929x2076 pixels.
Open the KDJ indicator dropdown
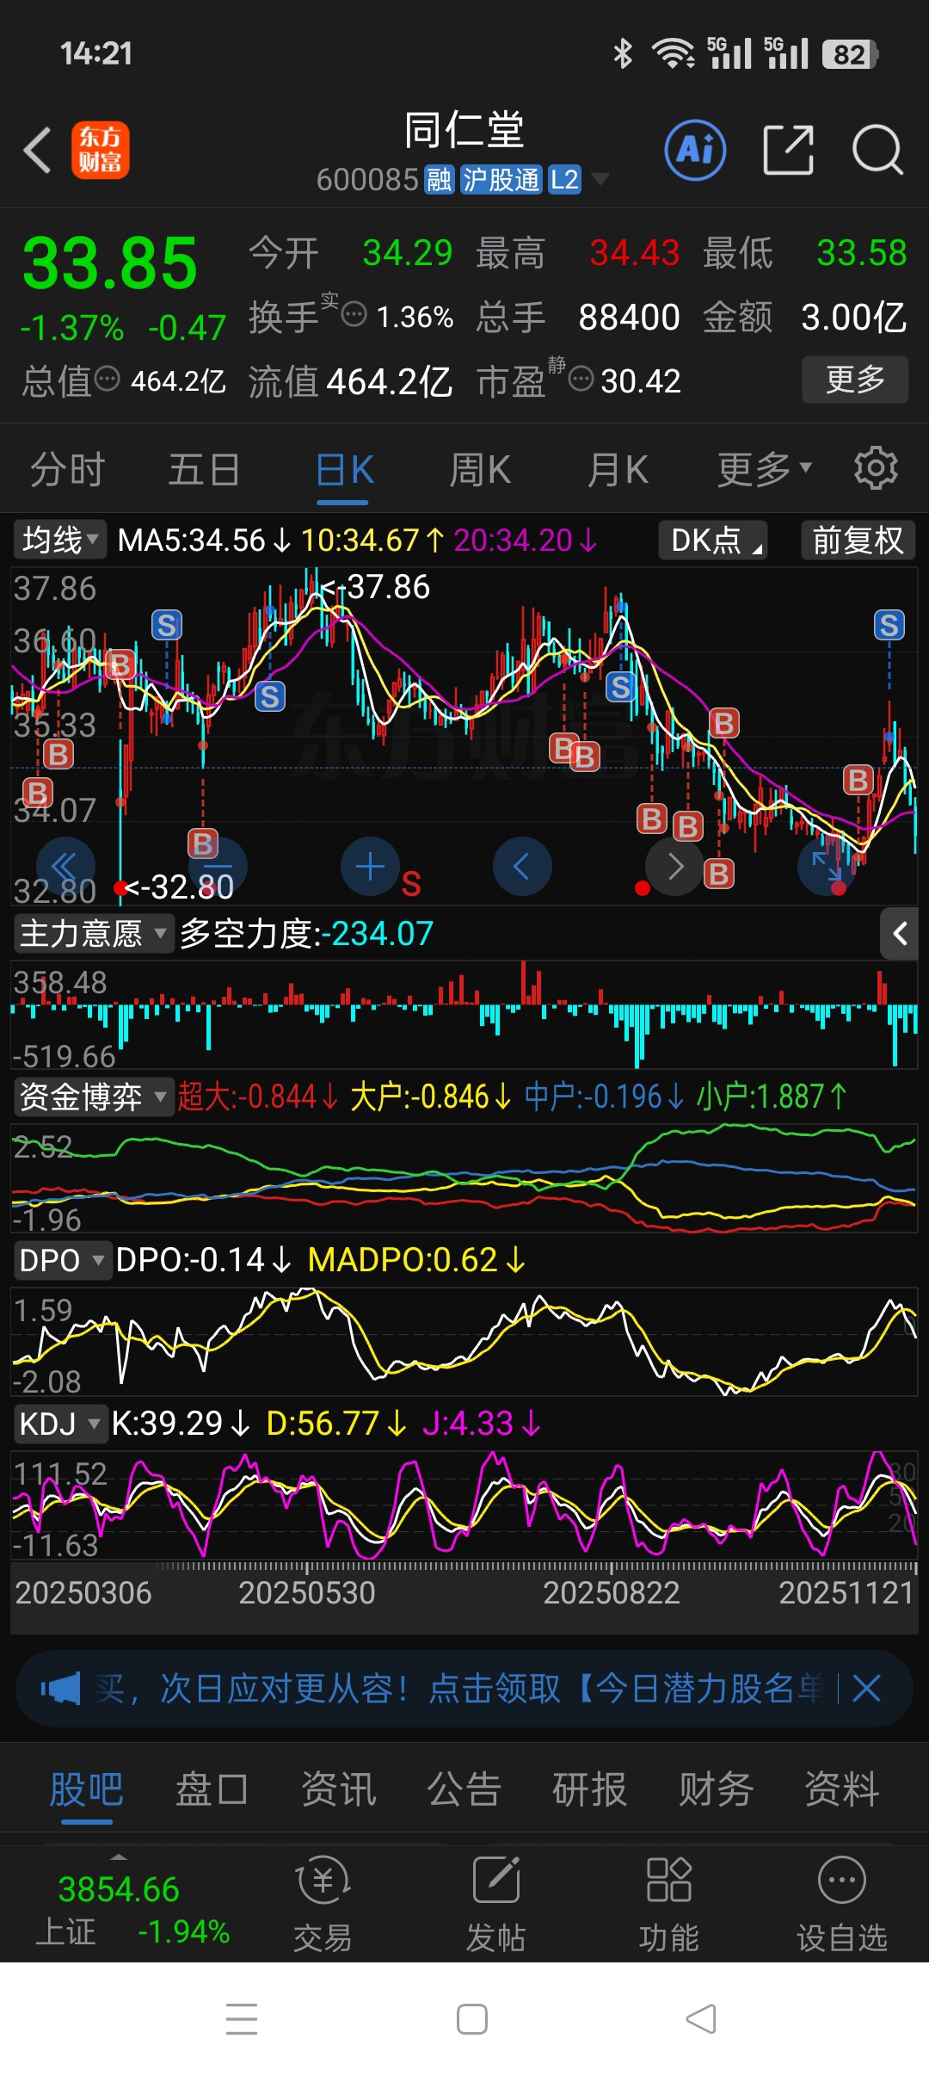tap(60, 1424)
